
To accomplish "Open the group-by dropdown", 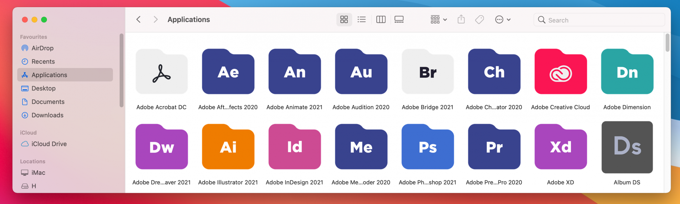I will tap(439, 20).
